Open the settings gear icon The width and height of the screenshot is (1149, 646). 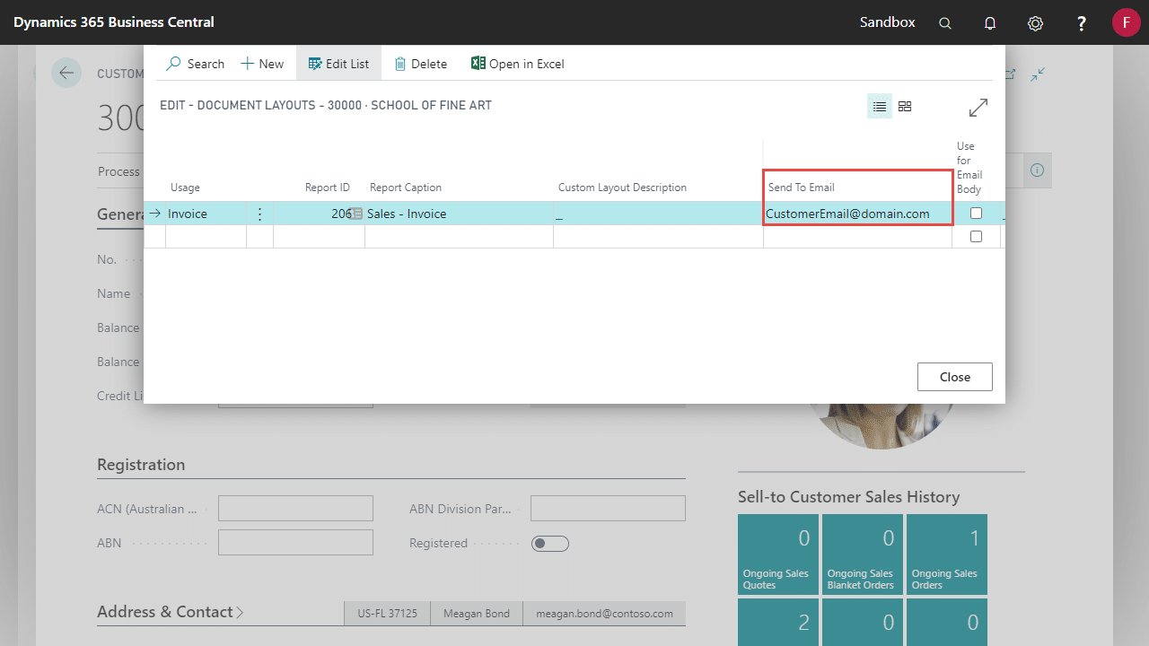[1035, 23]
